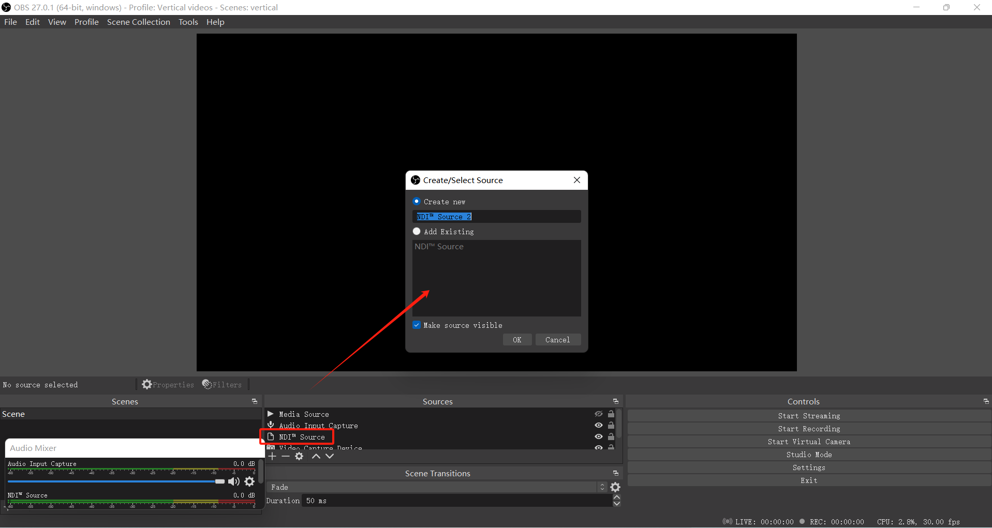Add a new source with the plus icon

[272, 456]
